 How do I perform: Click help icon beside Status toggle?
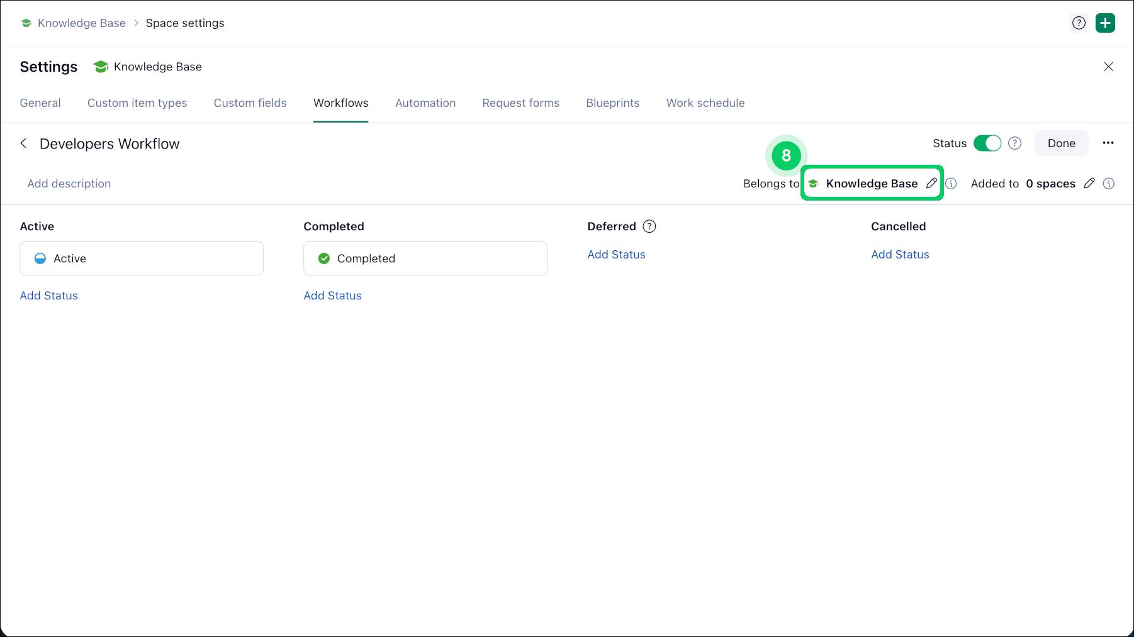(1014, 143)
